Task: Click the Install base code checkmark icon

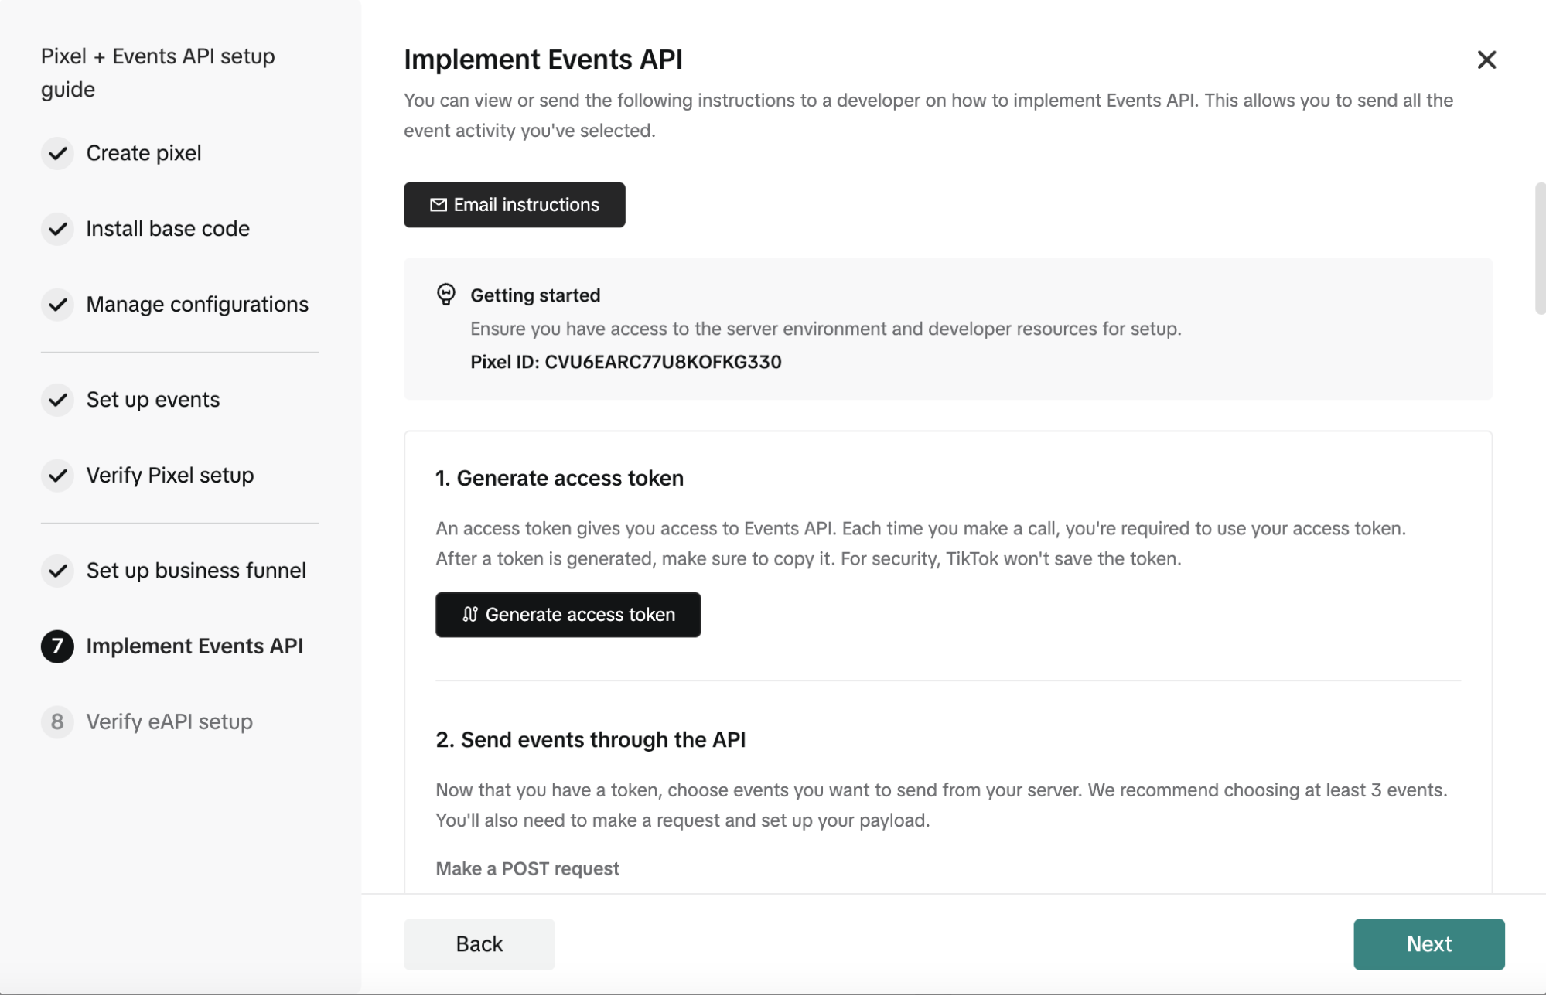Action: point(57,229)
